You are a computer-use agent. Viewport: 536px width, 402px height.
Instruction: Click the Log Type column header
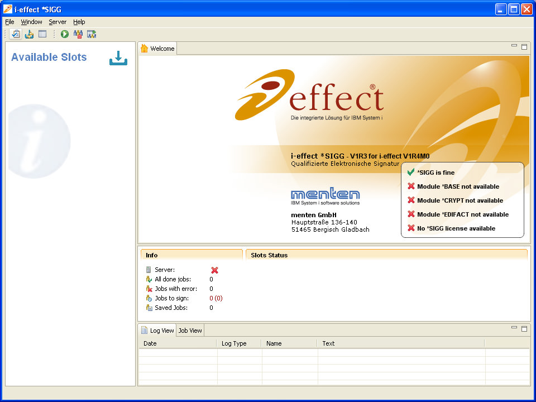pos(234,343)
